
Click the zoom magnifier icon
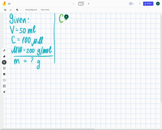pos(17,10)
